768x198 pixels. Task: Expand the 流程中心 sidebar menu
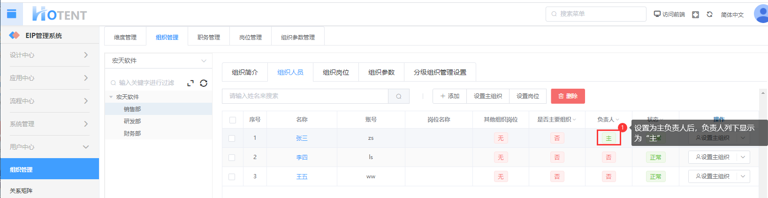pyautogui.click(x=49, y=101)
